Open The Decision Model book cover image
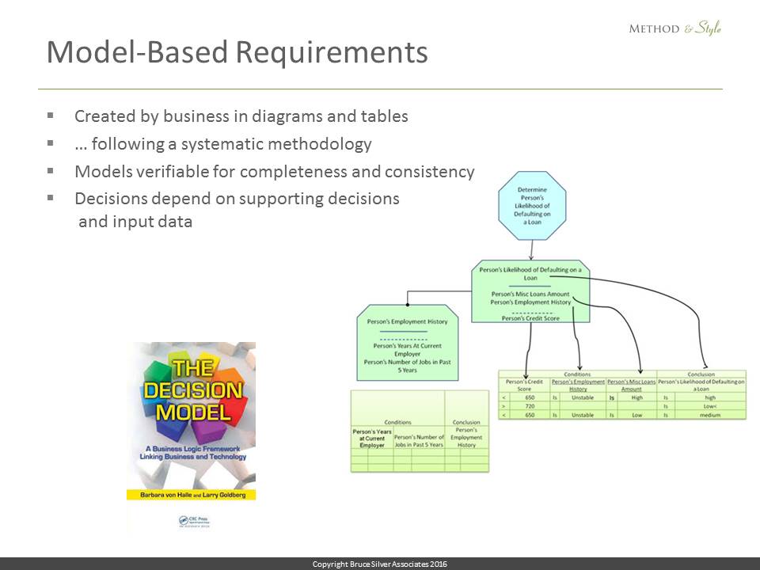Image resolution: width=760 pixels, height=570 pixels. point(192,427)
